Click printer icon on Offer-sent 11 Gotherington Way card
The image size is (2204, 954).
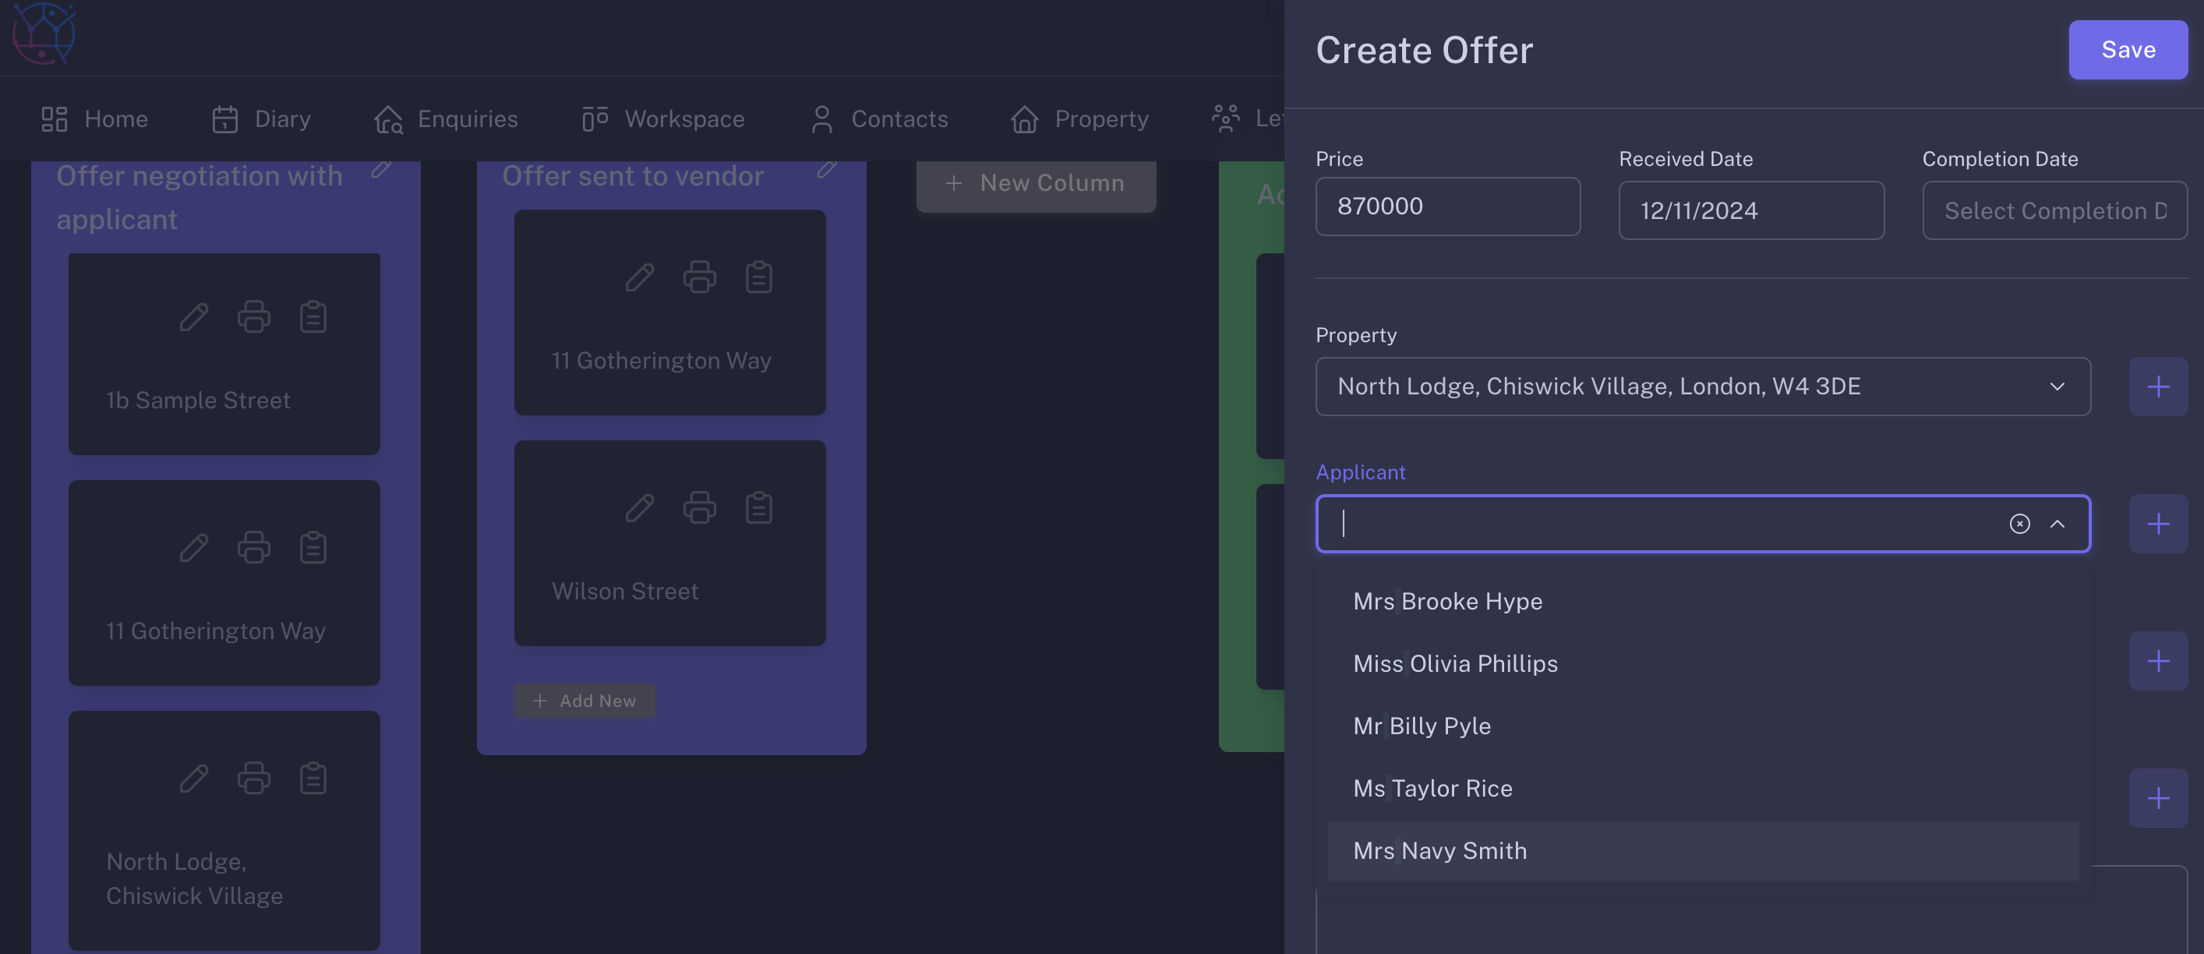[x=699, y=277]
